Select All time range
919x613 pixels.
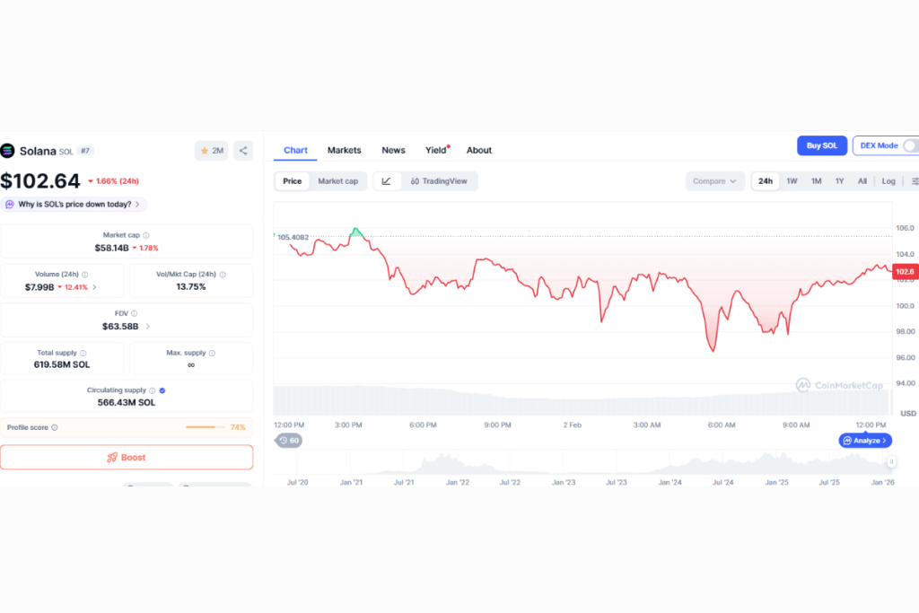point(862,181)
